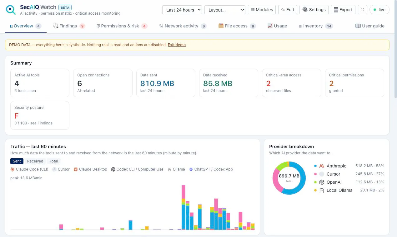Image resolution: width=397 pixels, height=237 pixels.
Task: Click the Exit demo link
Action: 177,45
